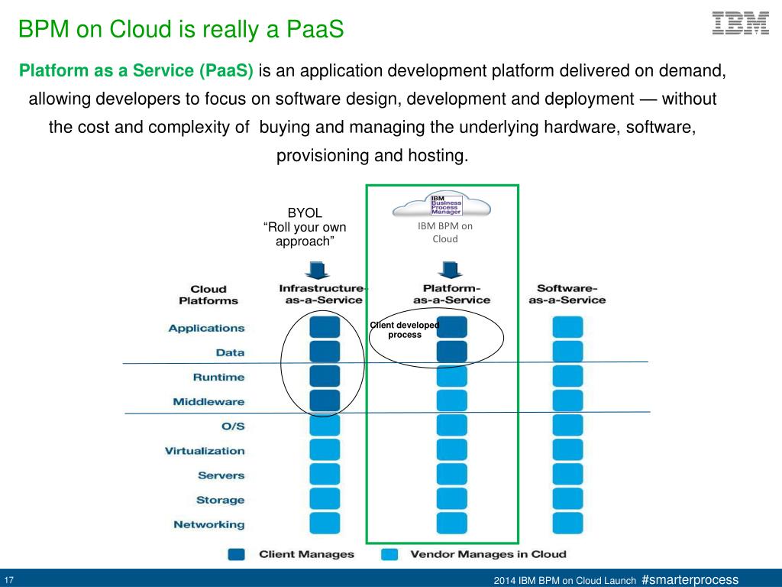782x587 pixels.
Task: Click the Client developed process annotation
Action: click(405, 330)
